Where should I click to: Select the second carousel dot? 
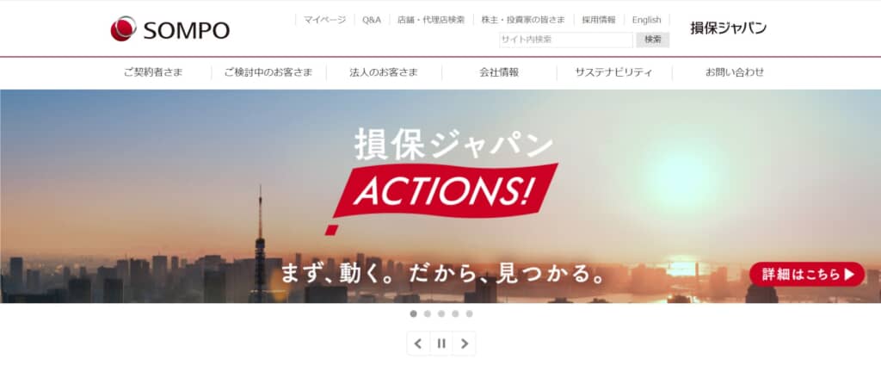[x=428, y=313]
